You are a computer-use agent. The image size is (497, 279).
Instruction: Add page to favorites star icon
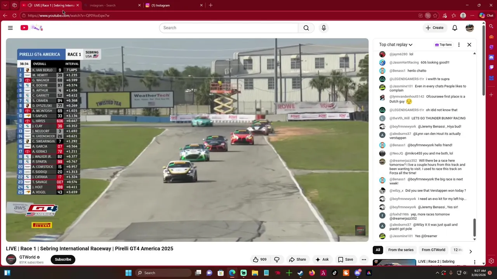tap(435, 15)
